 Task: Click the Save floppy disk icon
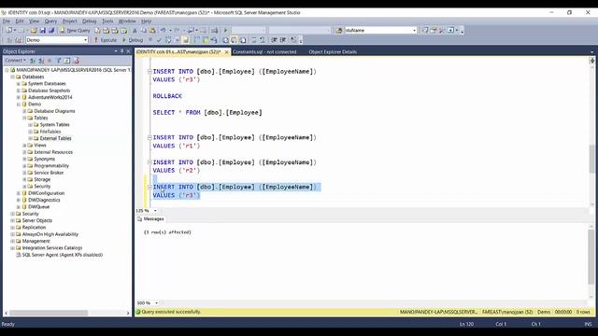(43, 30)
